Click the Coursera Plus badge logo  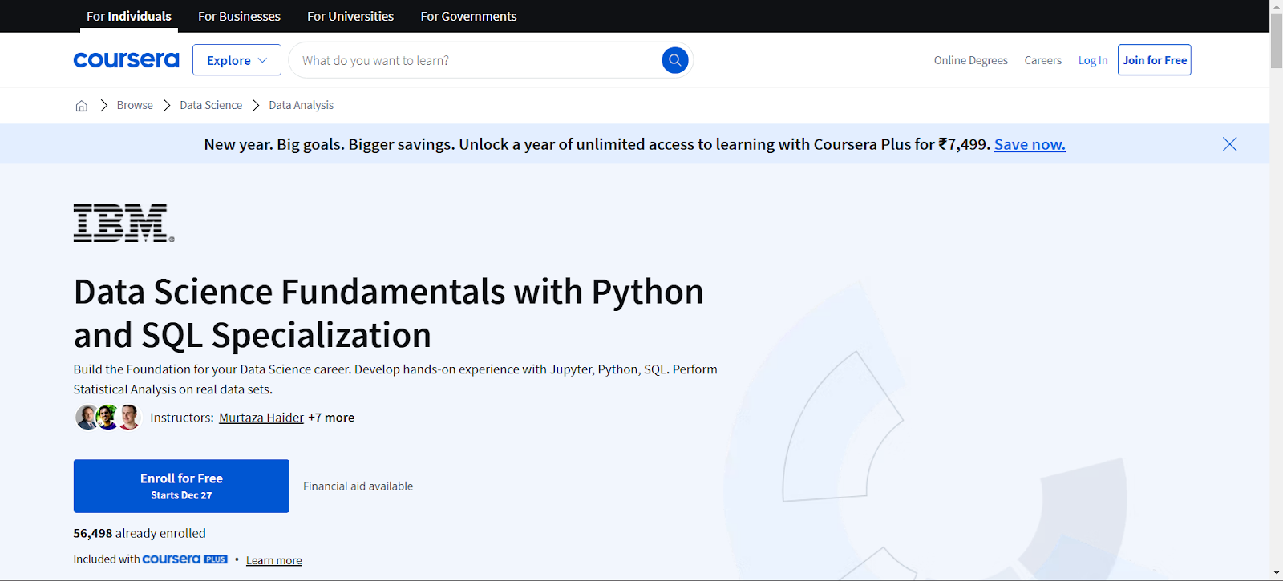click(185, 559)
